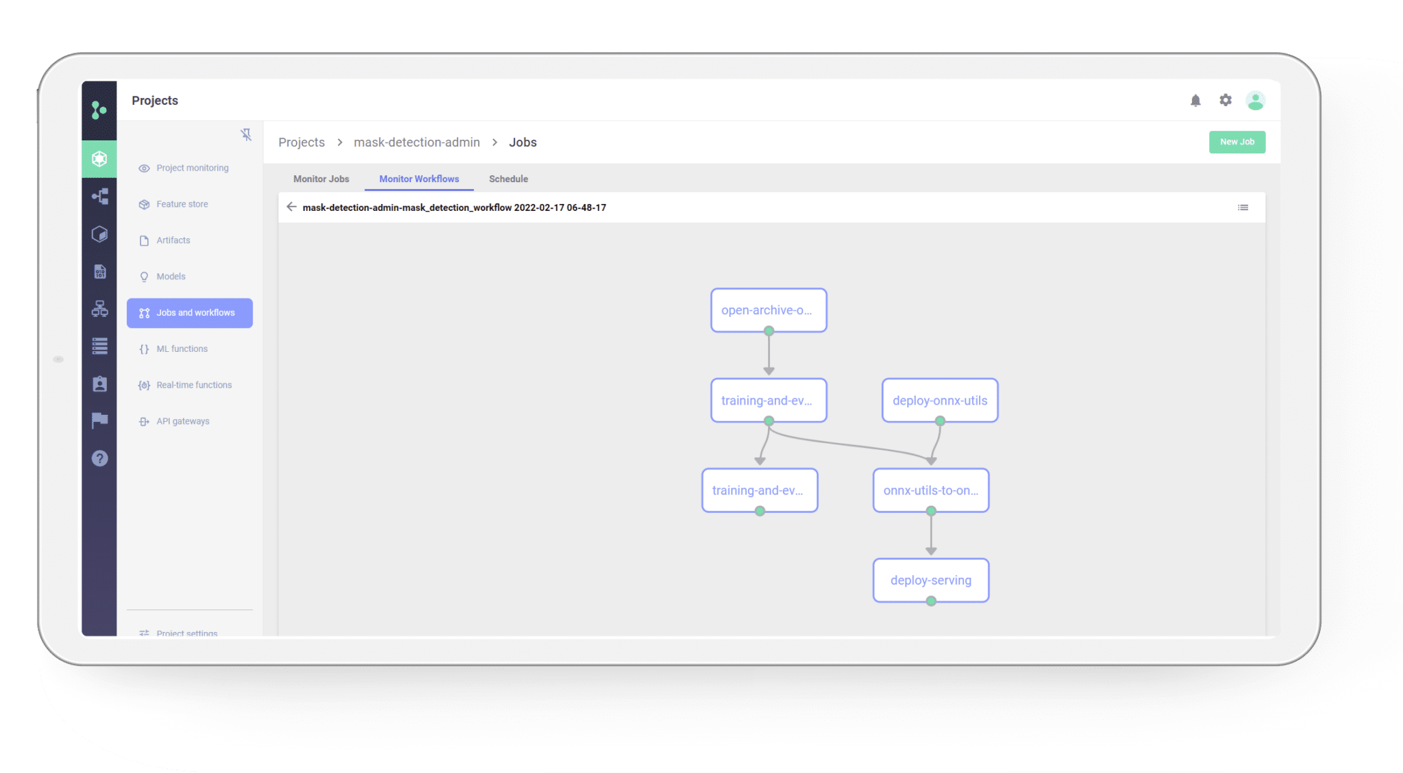The height and width of the screenshot is (773, 1403).
Task: Click the help question mark icon
Action: point(99,458)
